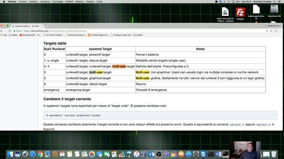Open the Terminal app in Dock
Image resolution: width=284 pixels, height=159 pixels.
(211, 154)
